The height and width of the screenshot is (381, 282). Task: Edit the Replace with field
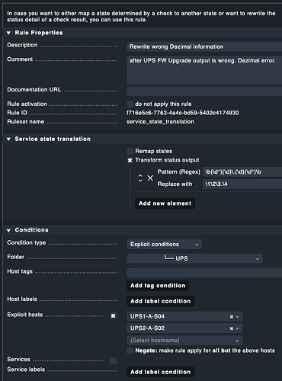[242, 184]
